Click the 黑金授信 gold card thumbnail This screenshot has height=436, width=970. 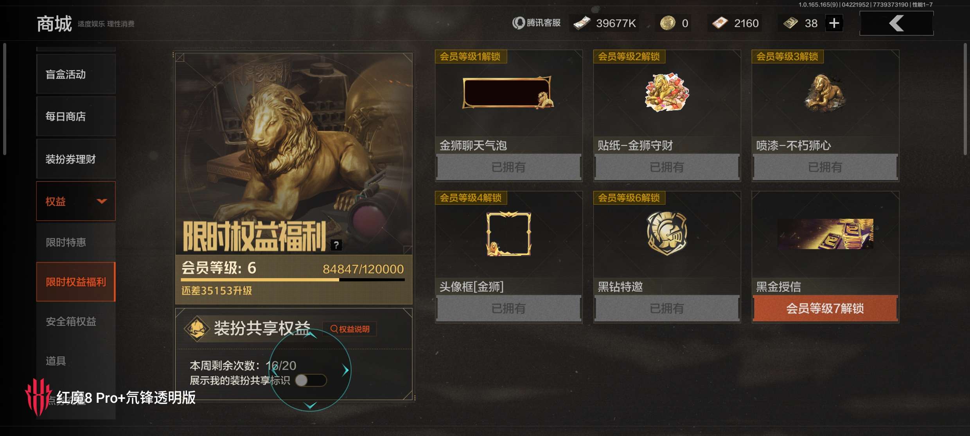point(825,234)
